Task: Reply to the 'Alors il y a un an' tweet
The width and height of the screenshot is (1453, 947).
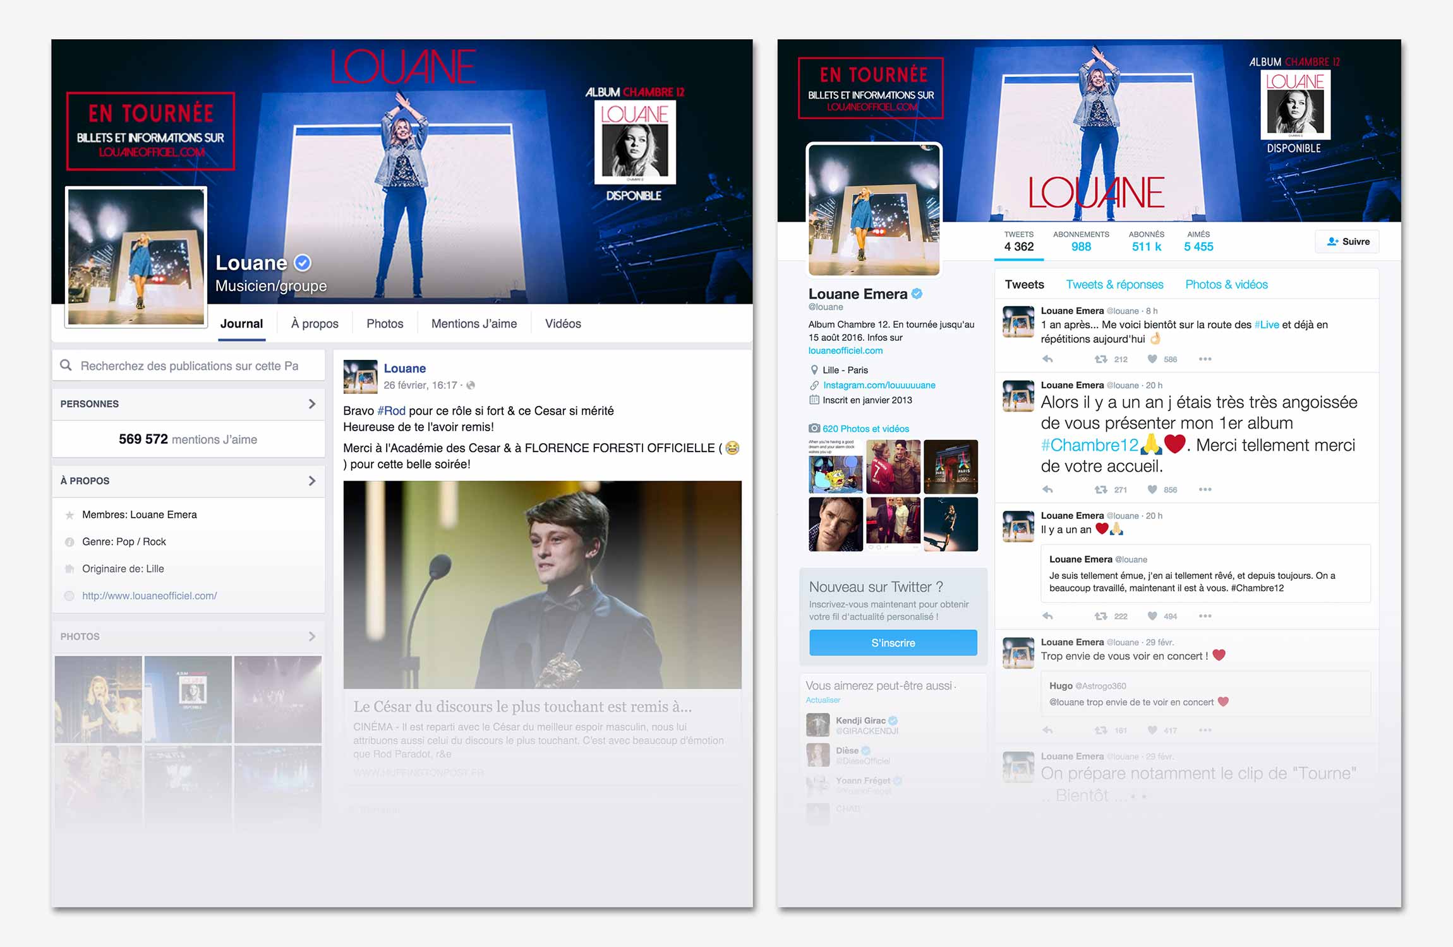Action: (x=1047, y=490)
